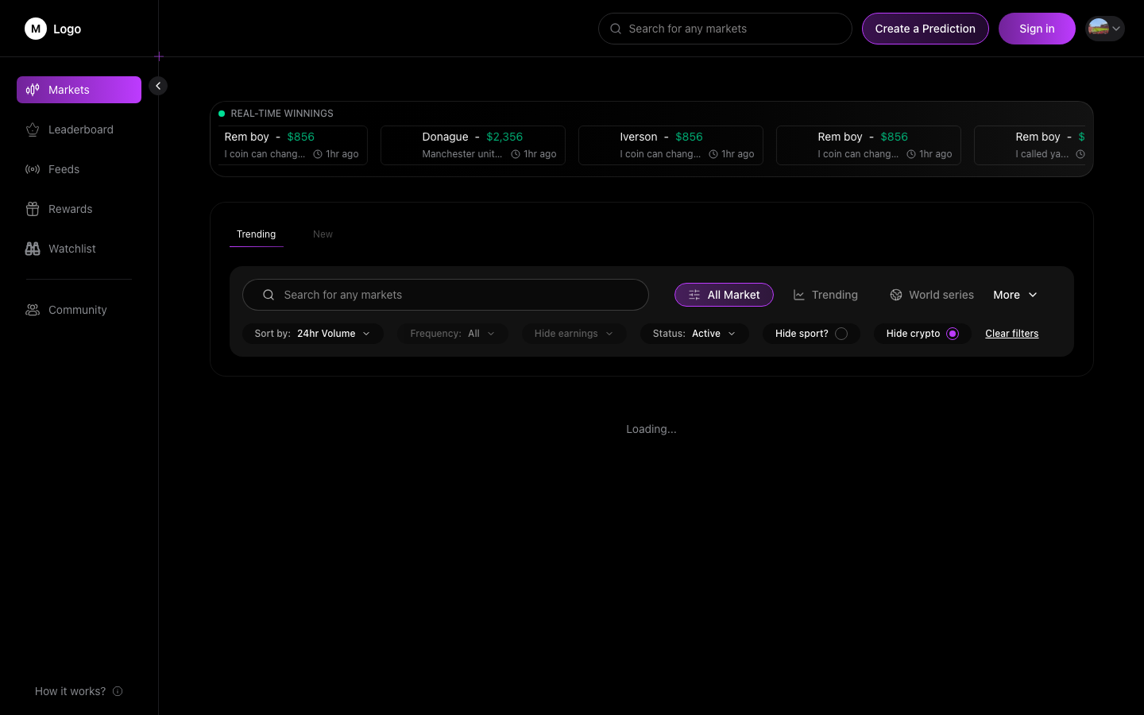
Task: Open Leaderboard from the sidebar
Action: coord(79,129)
